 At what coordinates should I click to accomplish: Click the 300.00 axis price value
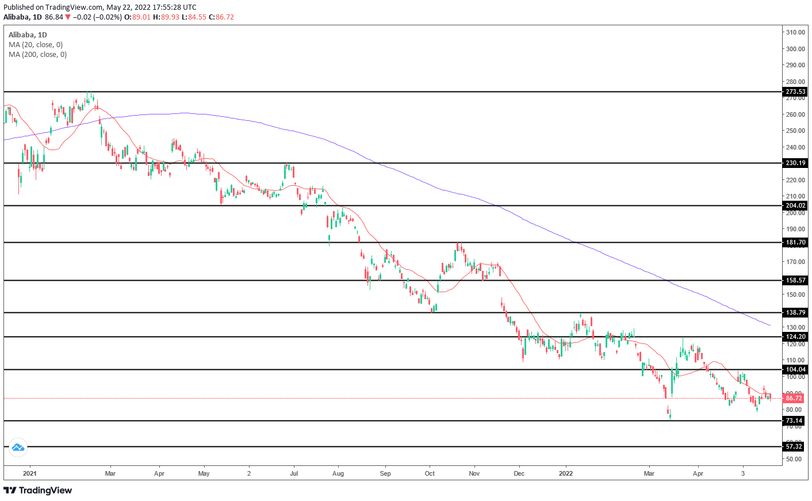(795, 49)
